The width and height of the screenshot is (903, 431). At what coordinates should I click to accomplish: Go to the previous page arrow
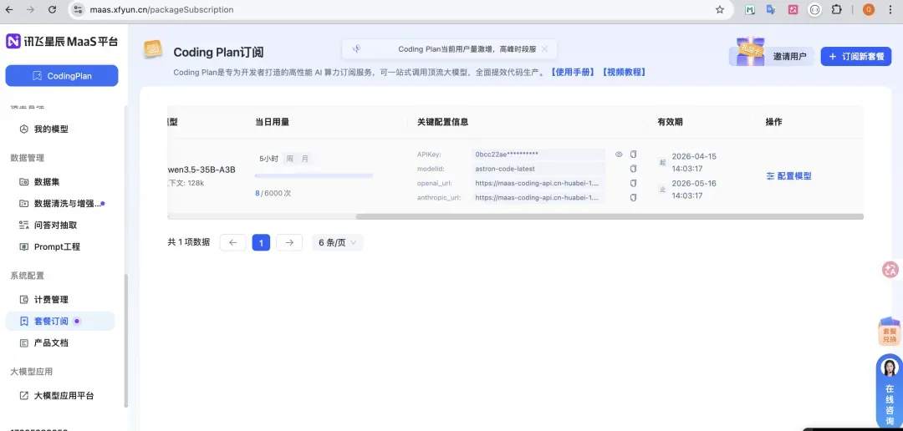[x=232, y=243]
